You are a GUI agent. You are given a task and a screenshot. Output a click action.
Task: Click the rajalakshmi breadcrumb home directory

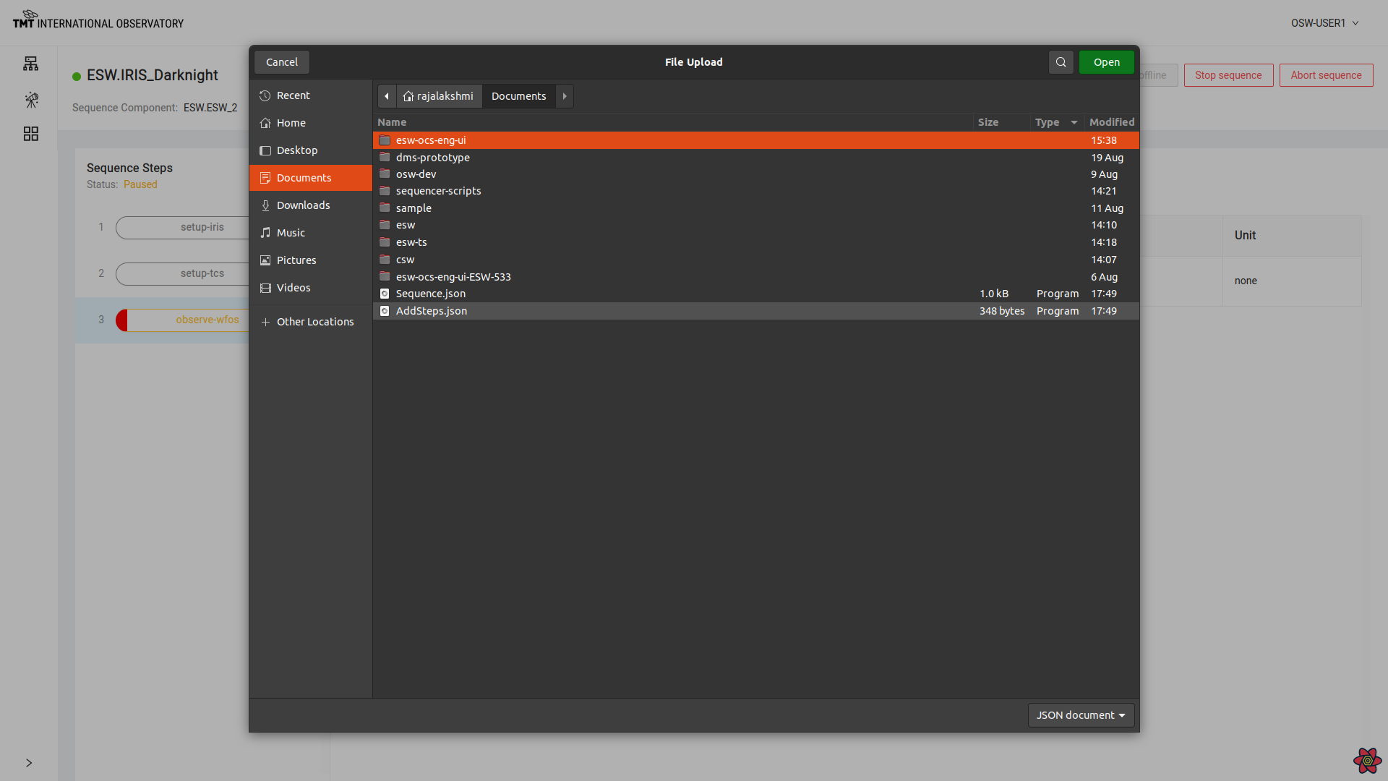point(439,95)
